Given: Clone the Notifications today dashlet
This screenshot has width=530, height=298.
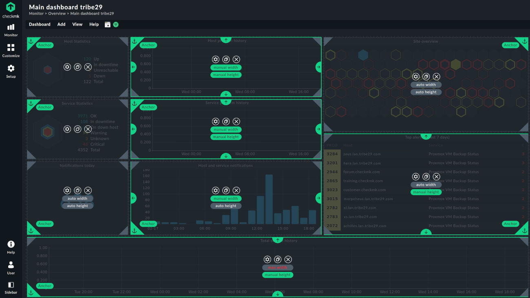Looking at the screenshot, I should coord(77,190).
